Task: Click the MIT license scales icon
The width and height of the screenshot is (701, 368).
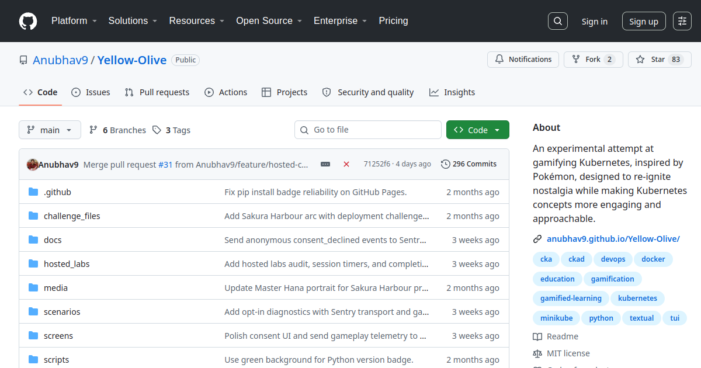Action: pos(537,353)
